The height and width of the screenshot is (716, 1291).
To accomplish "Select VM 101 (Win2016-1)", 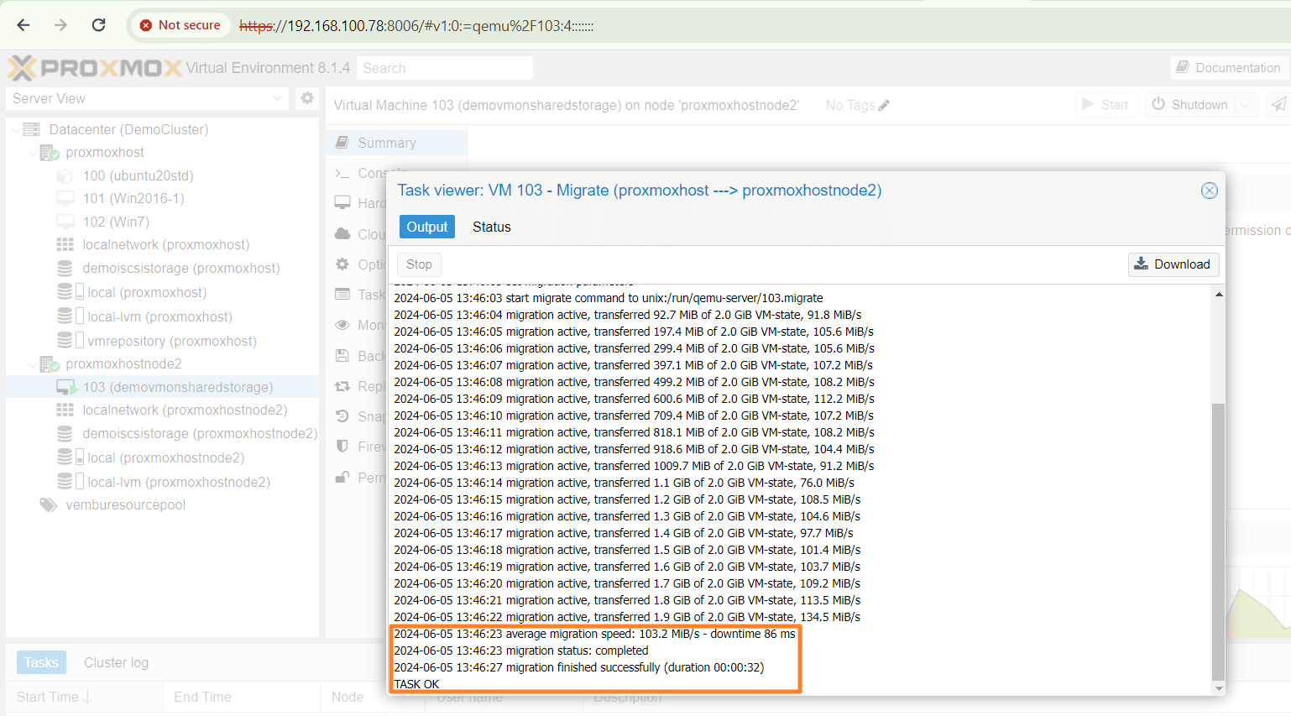I will coord(133,198).
